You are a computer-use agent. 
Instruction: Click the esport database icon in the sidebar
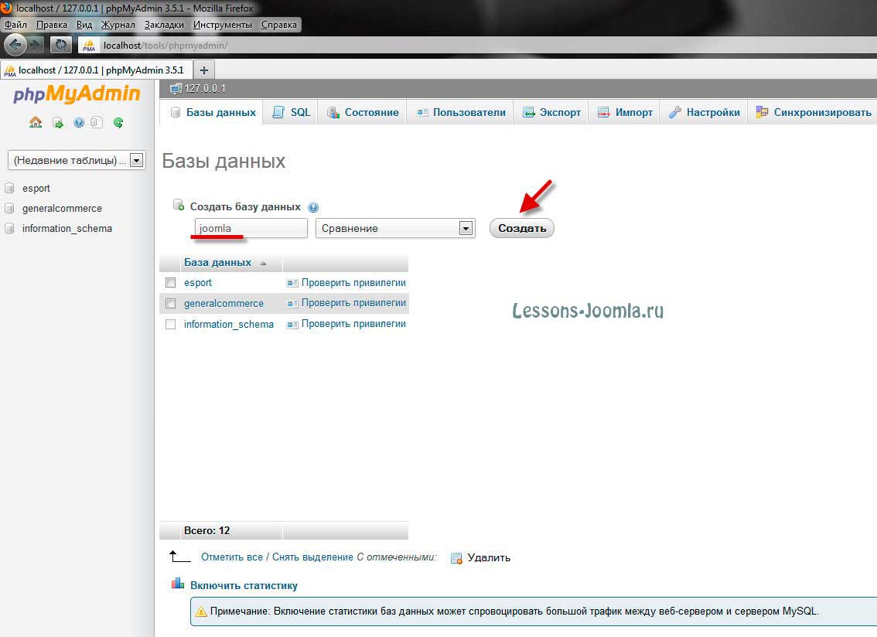9,188
